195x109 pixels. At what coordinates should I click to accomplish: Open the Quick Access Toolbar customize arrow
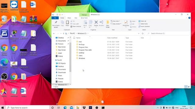click(x=62, y=15)
